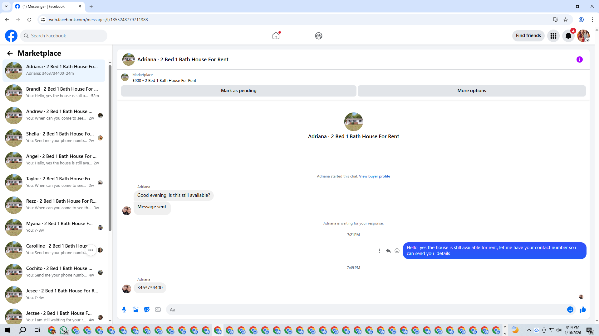599x336 pixels.
Task: Open Cochito conversation in list
Action: 54,272
